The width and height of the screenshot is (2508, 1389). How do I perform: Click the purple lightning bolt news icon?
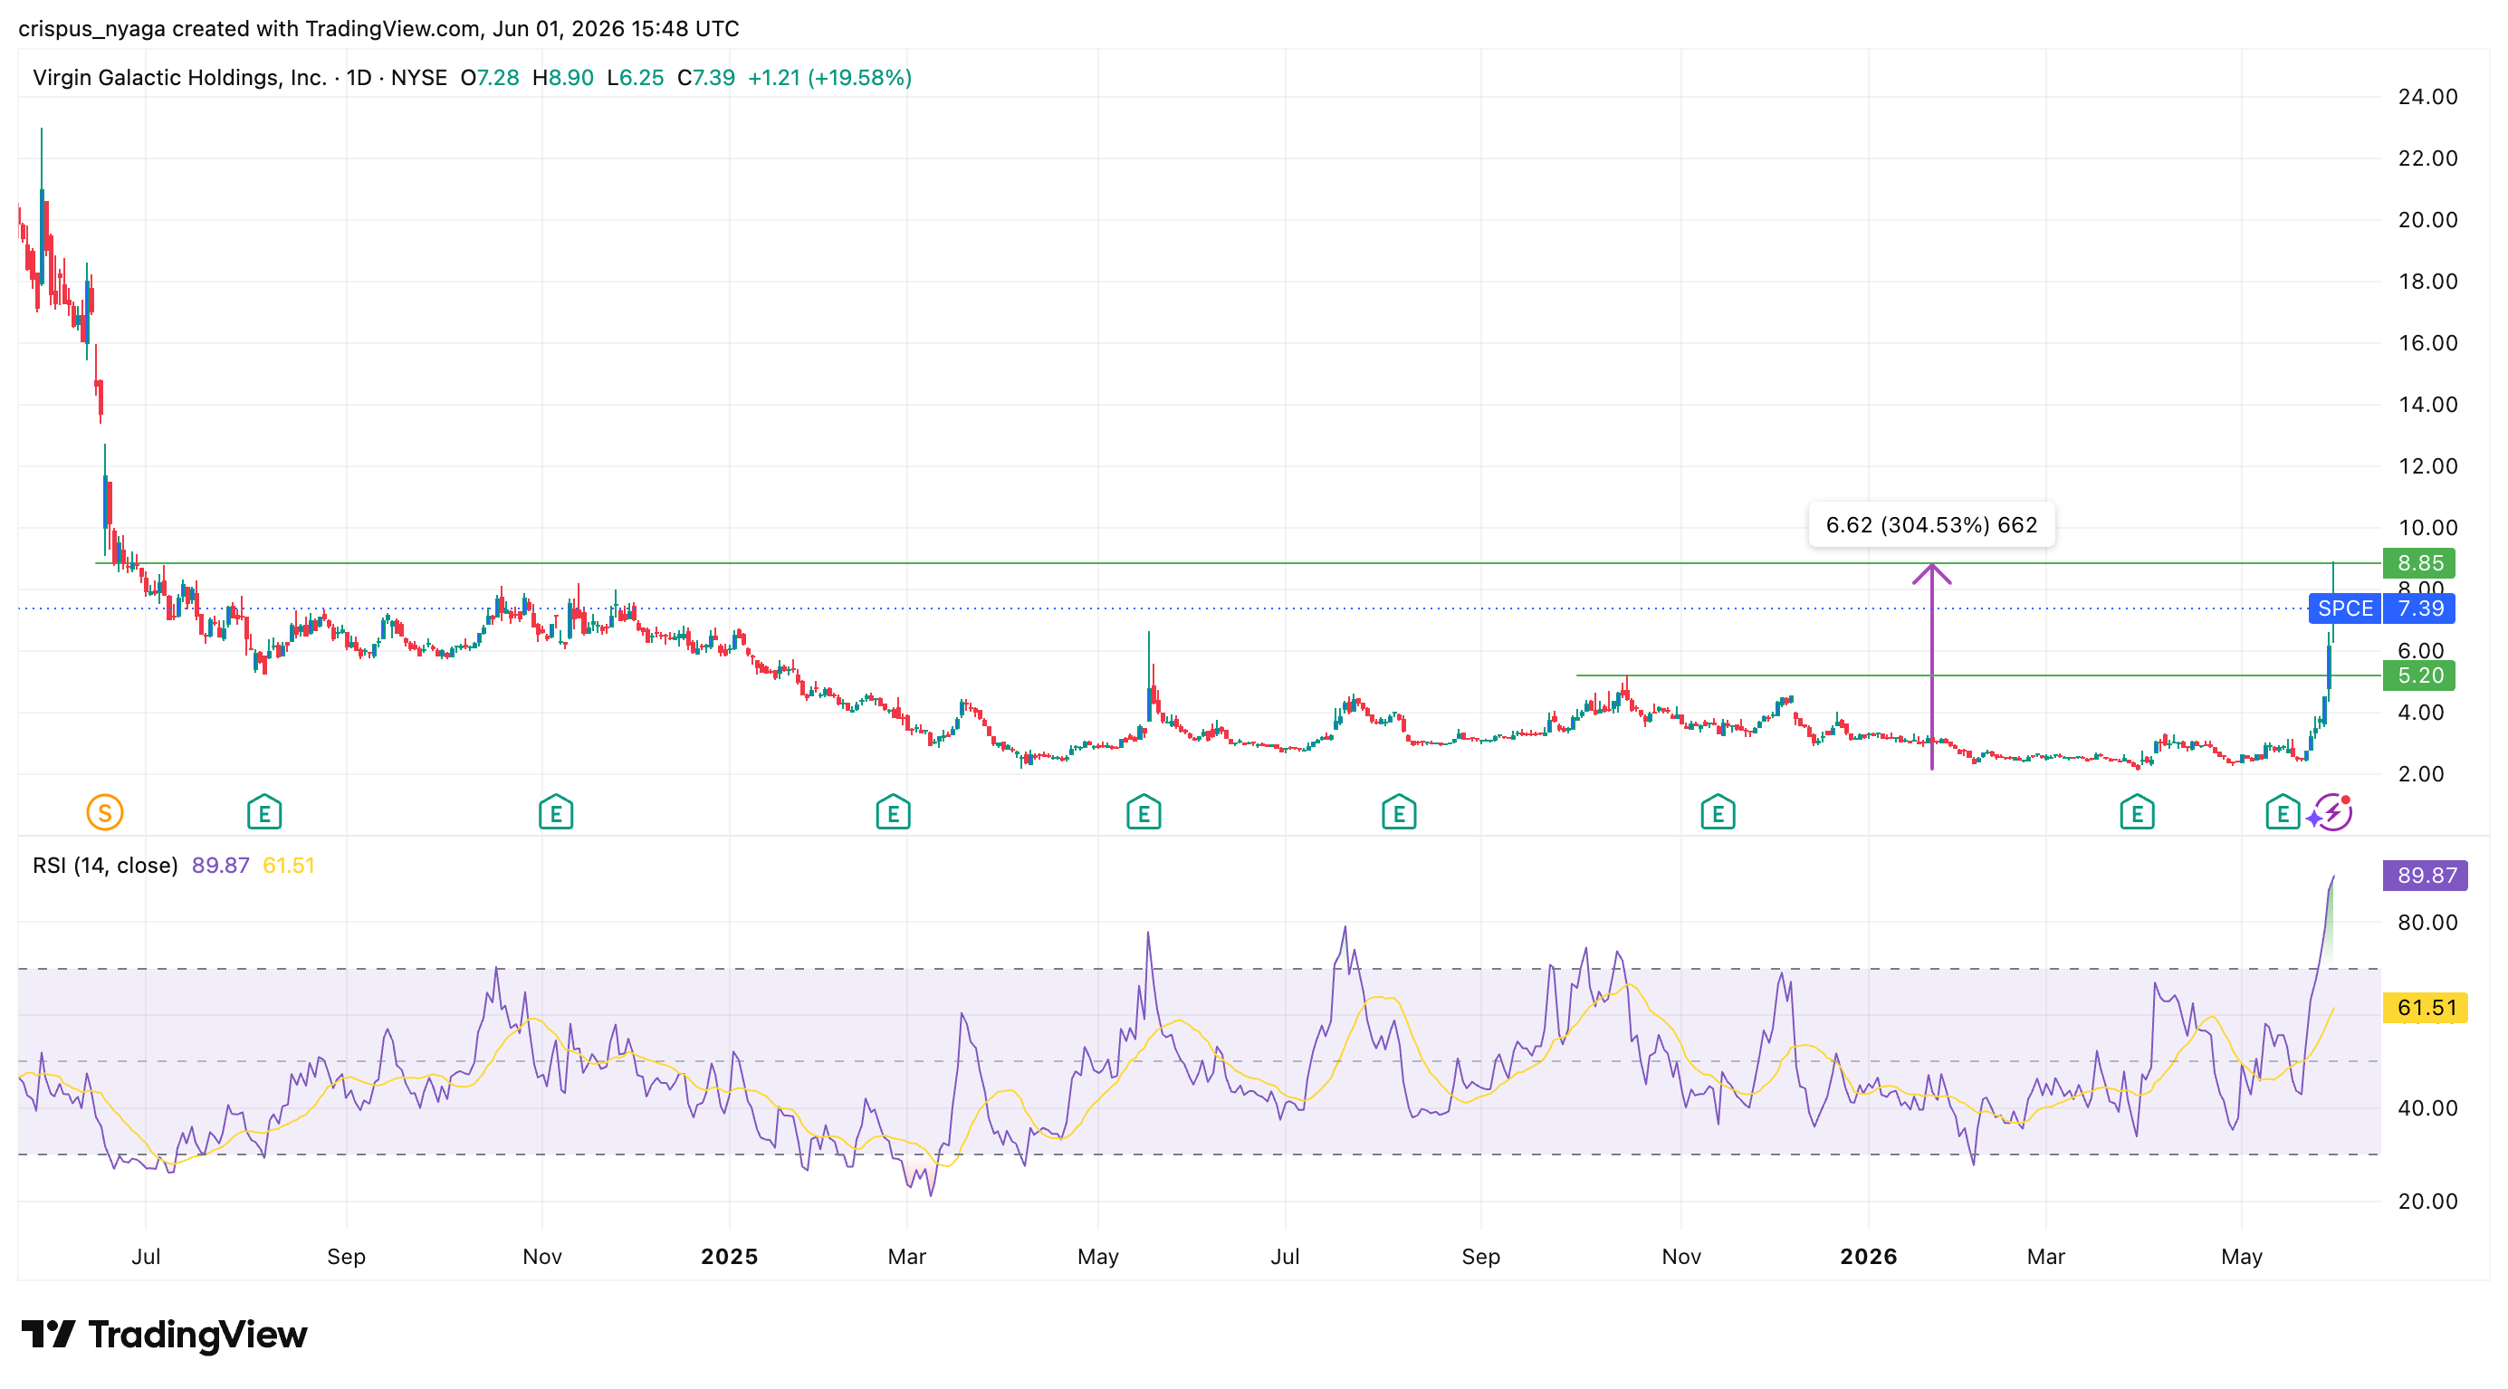2332,812
